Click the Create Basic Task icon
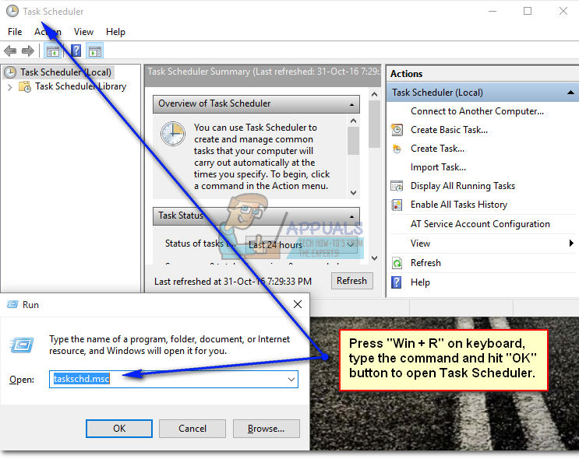 (x=397, y=130)
